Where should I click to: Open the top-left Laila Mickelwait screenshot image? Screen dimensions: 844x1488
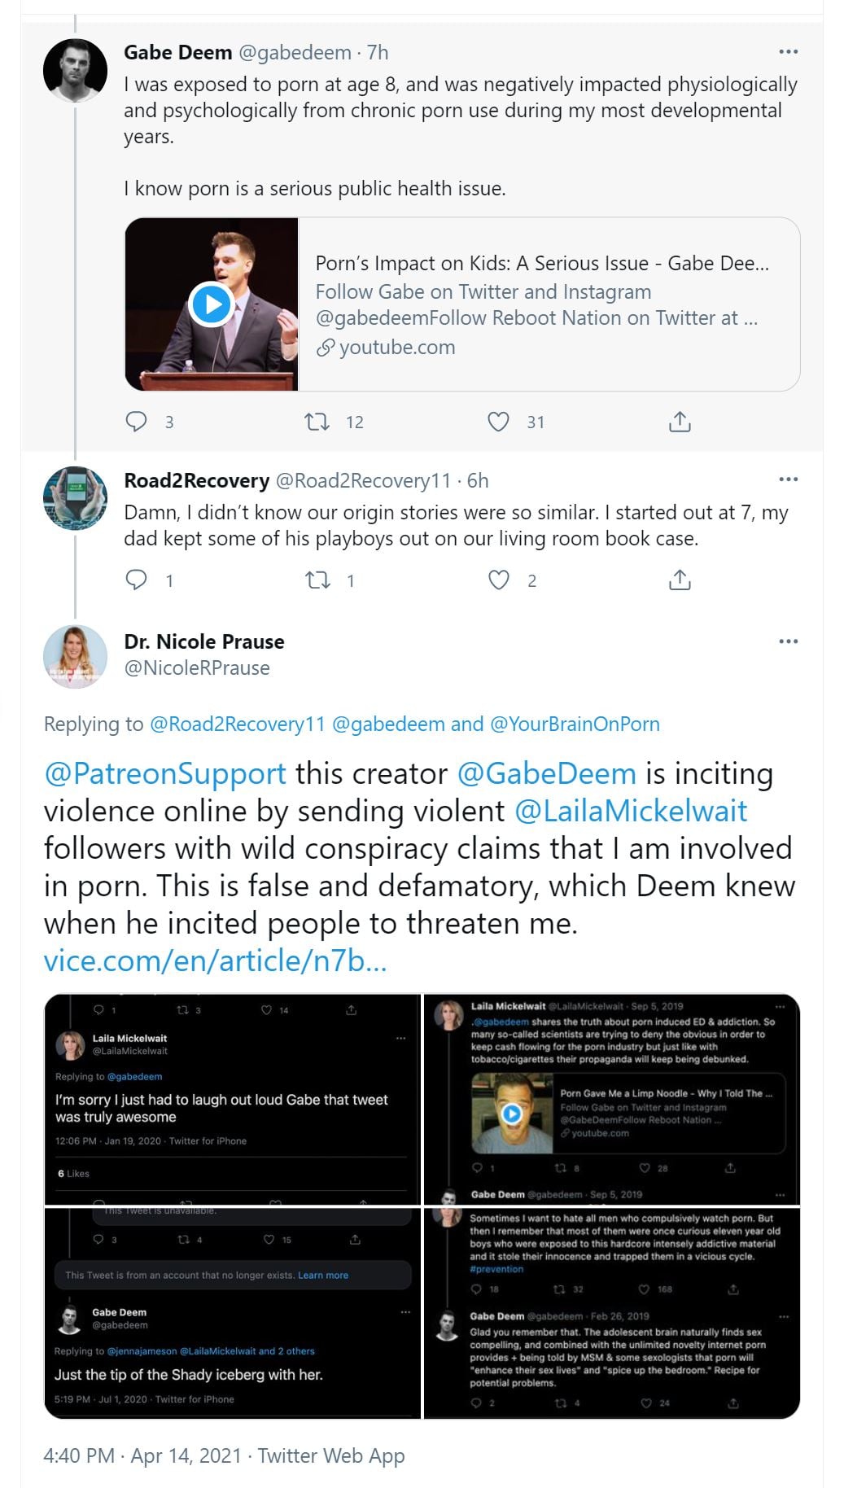pos(233,1099)
